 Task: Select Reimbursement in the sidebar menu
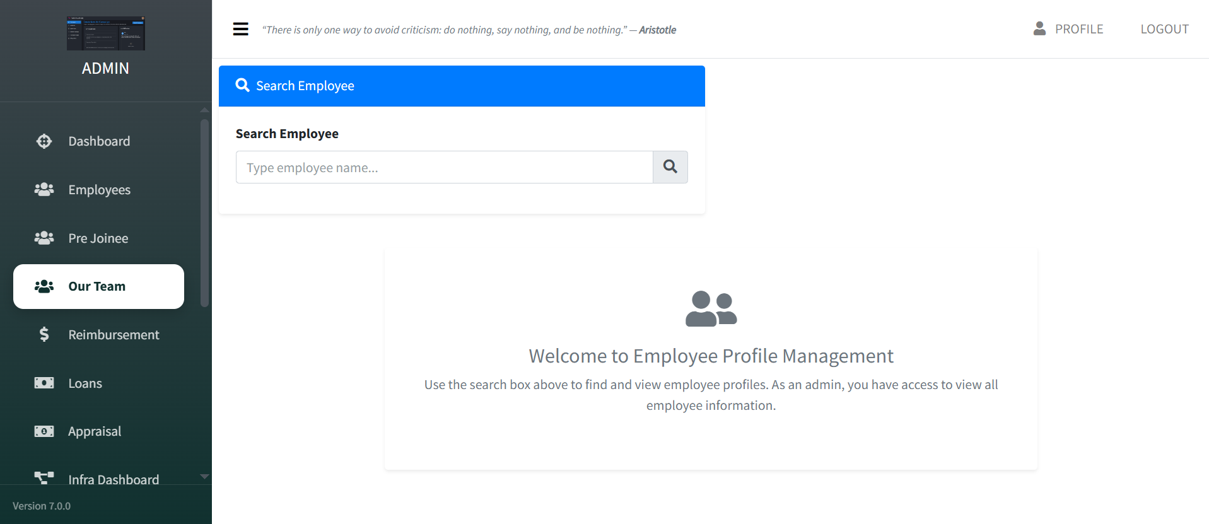[114, 335]
